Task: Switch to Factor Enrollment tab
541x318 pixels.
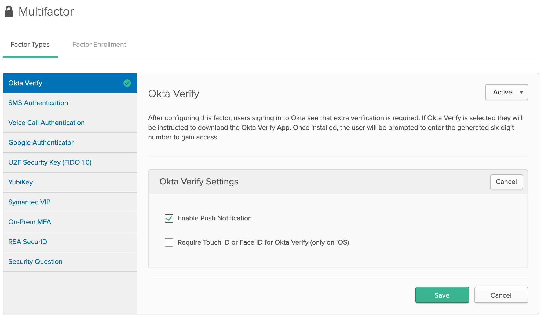Action: pos(99,45)
